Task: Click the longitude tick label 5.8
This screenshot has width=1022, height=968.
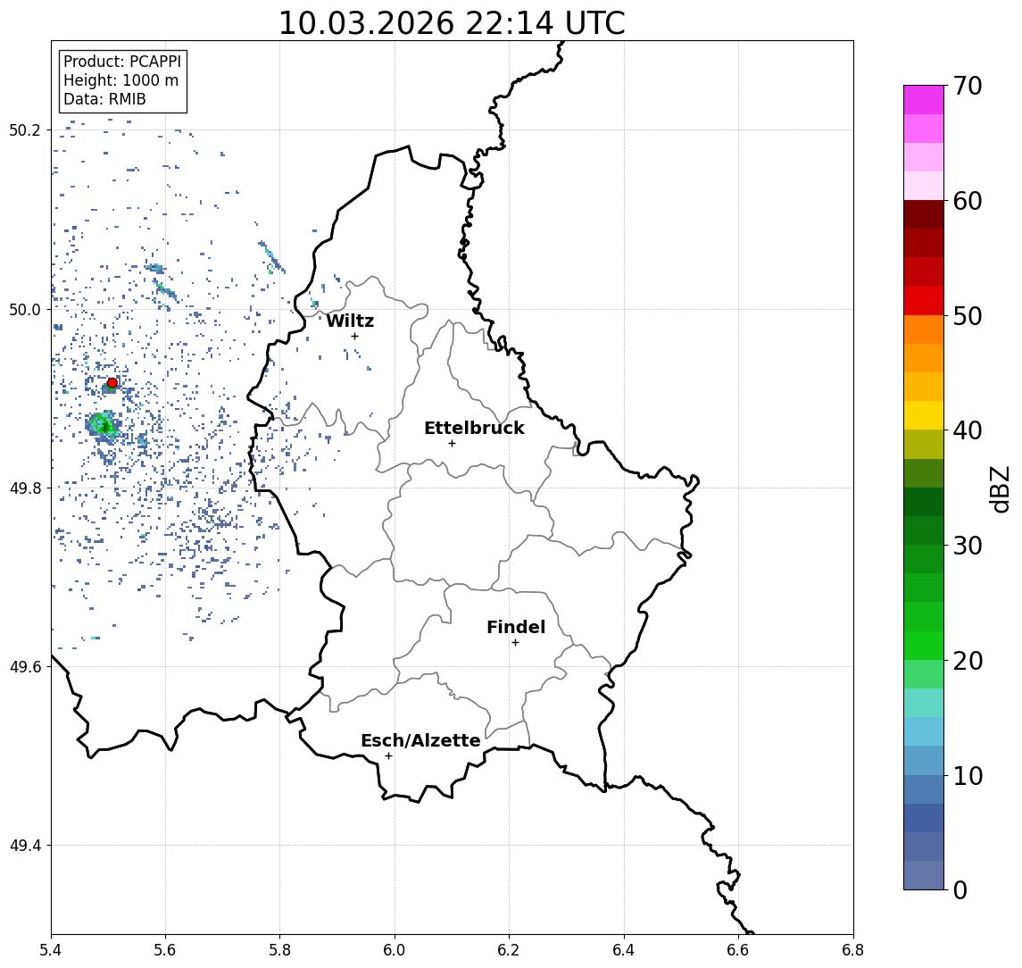Action: point(279,950)
